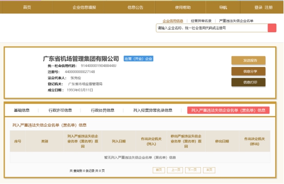The image size is (284, 184).
Task: Click the 作出决定机关(移出) column header
Action: pyautogui.click(x=254, y=142)
